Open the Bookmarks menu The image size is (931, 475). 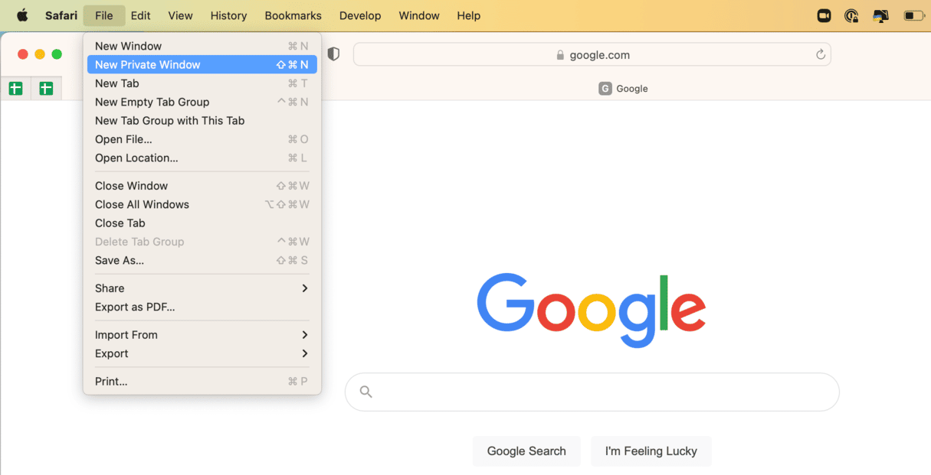coord(293,15)
